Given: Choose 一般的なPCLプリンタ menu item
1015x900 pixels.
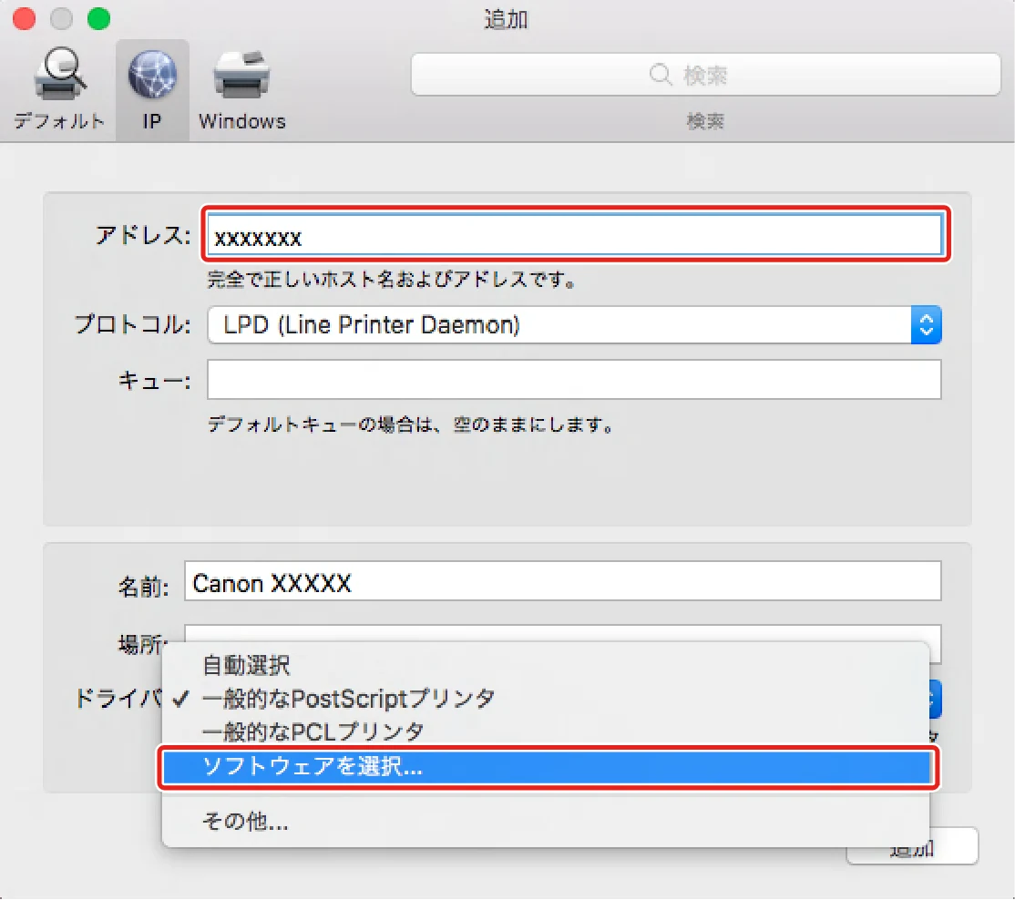Looking at the screenshot, I should point(546,731).
